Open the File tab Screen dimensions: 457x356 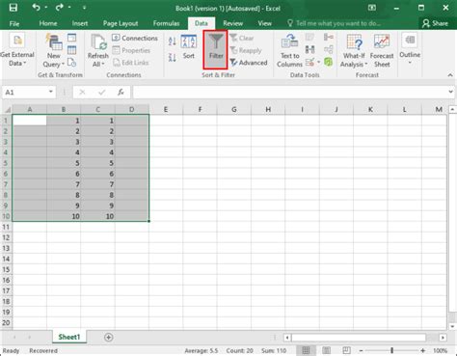pyautogui.click(x=14, y=23)
